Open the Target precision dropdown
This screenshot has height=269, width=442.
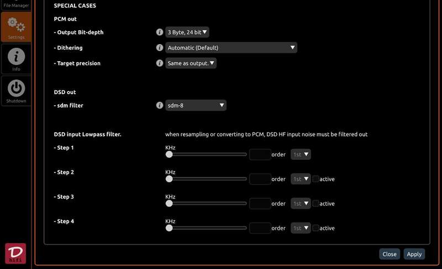click(x=191, y=63)
